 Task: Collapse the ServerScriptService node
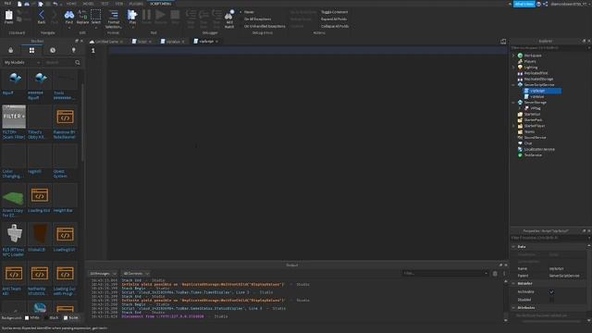pyautogui.click(x=513, y=85)
